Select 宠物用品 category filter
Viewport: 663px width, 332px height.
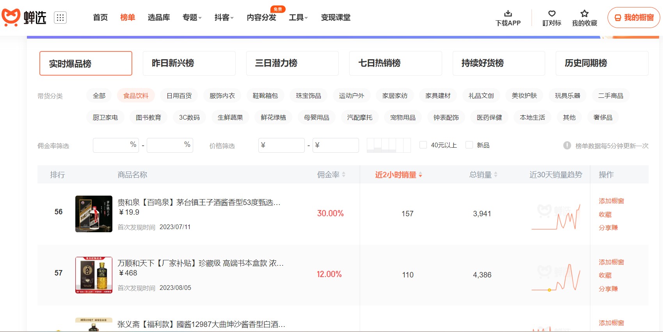403,117
